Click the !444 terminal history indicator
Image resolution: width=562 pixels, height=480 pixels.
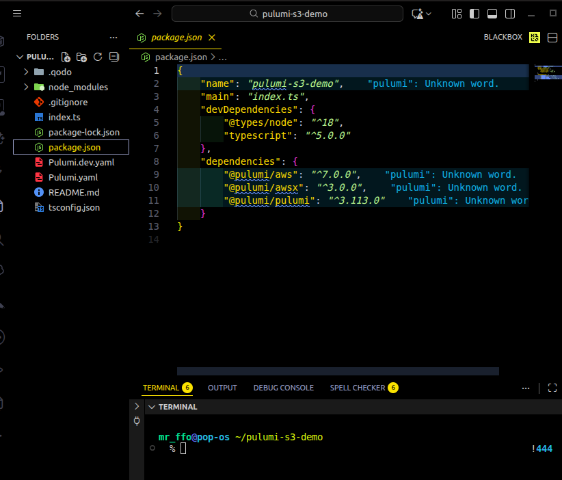point(542,449)
